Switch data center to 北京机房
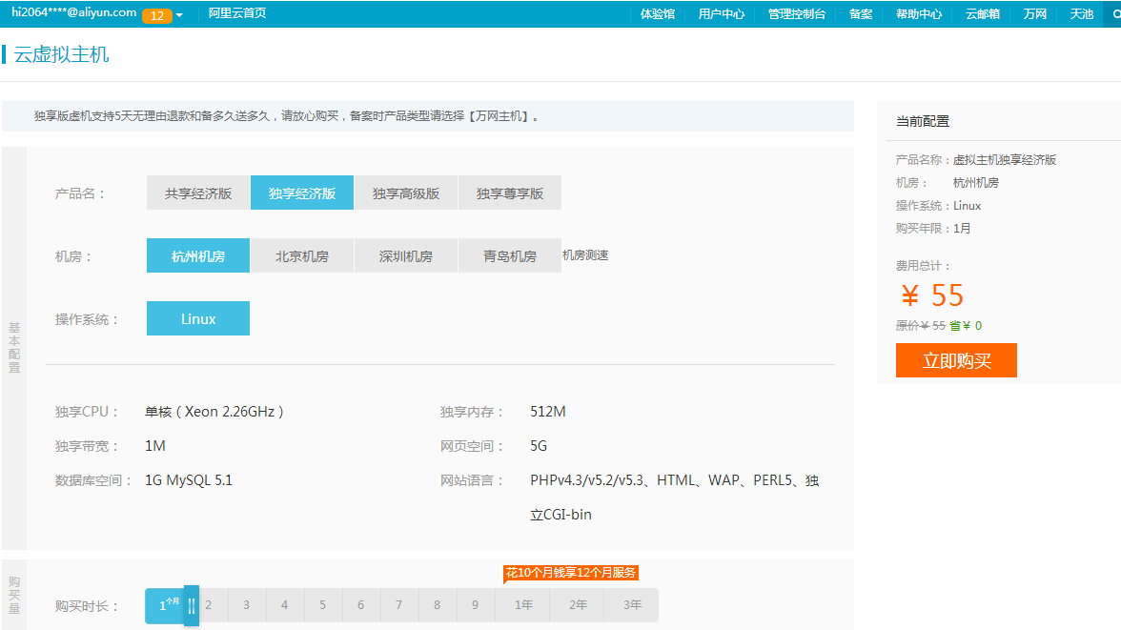The image size is (1121, 630). (x=302, y=255)
